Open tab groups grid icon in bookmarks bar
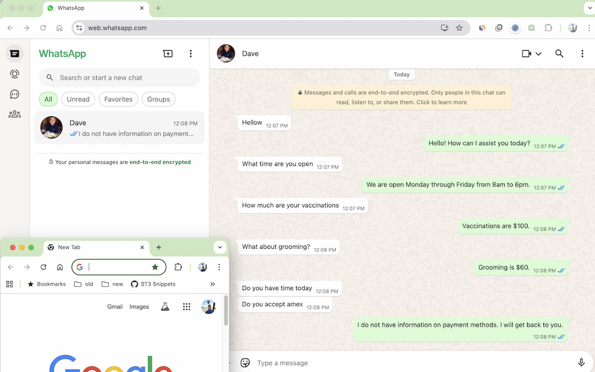The image size is (595, 372). [10, 284]
